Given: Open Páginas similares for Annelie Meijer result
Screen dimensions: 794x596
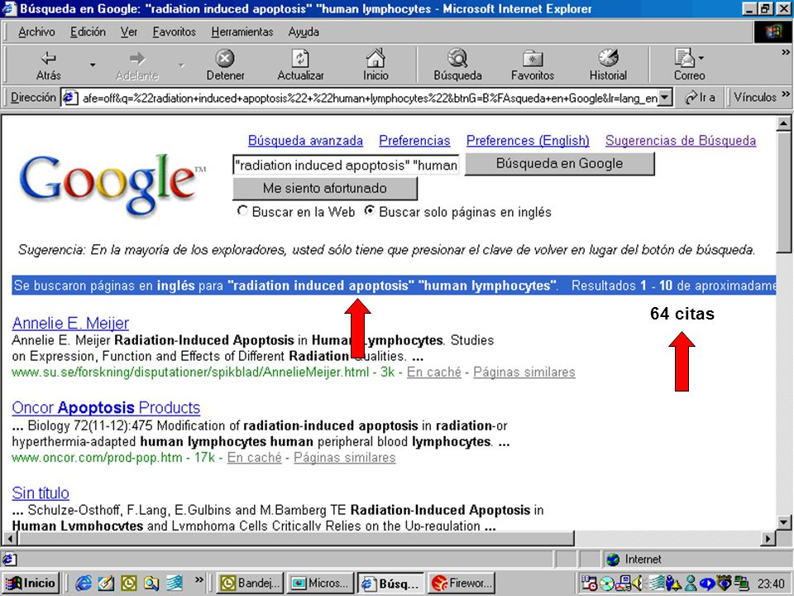Looking at the screenshot, I should point(524,372).
